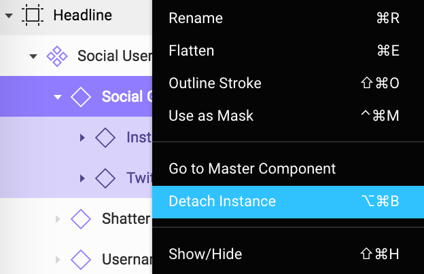
Task: Collapse the Social User component arrow
Action: 33,56
